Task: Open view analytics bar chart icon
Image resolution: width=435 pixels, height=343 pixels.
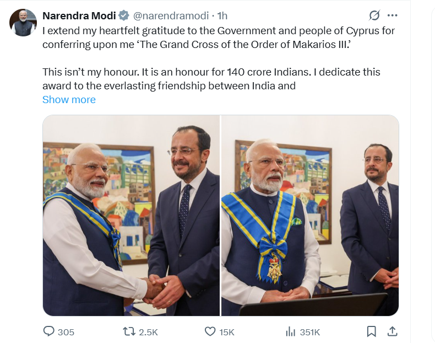Action: point(290,331)
